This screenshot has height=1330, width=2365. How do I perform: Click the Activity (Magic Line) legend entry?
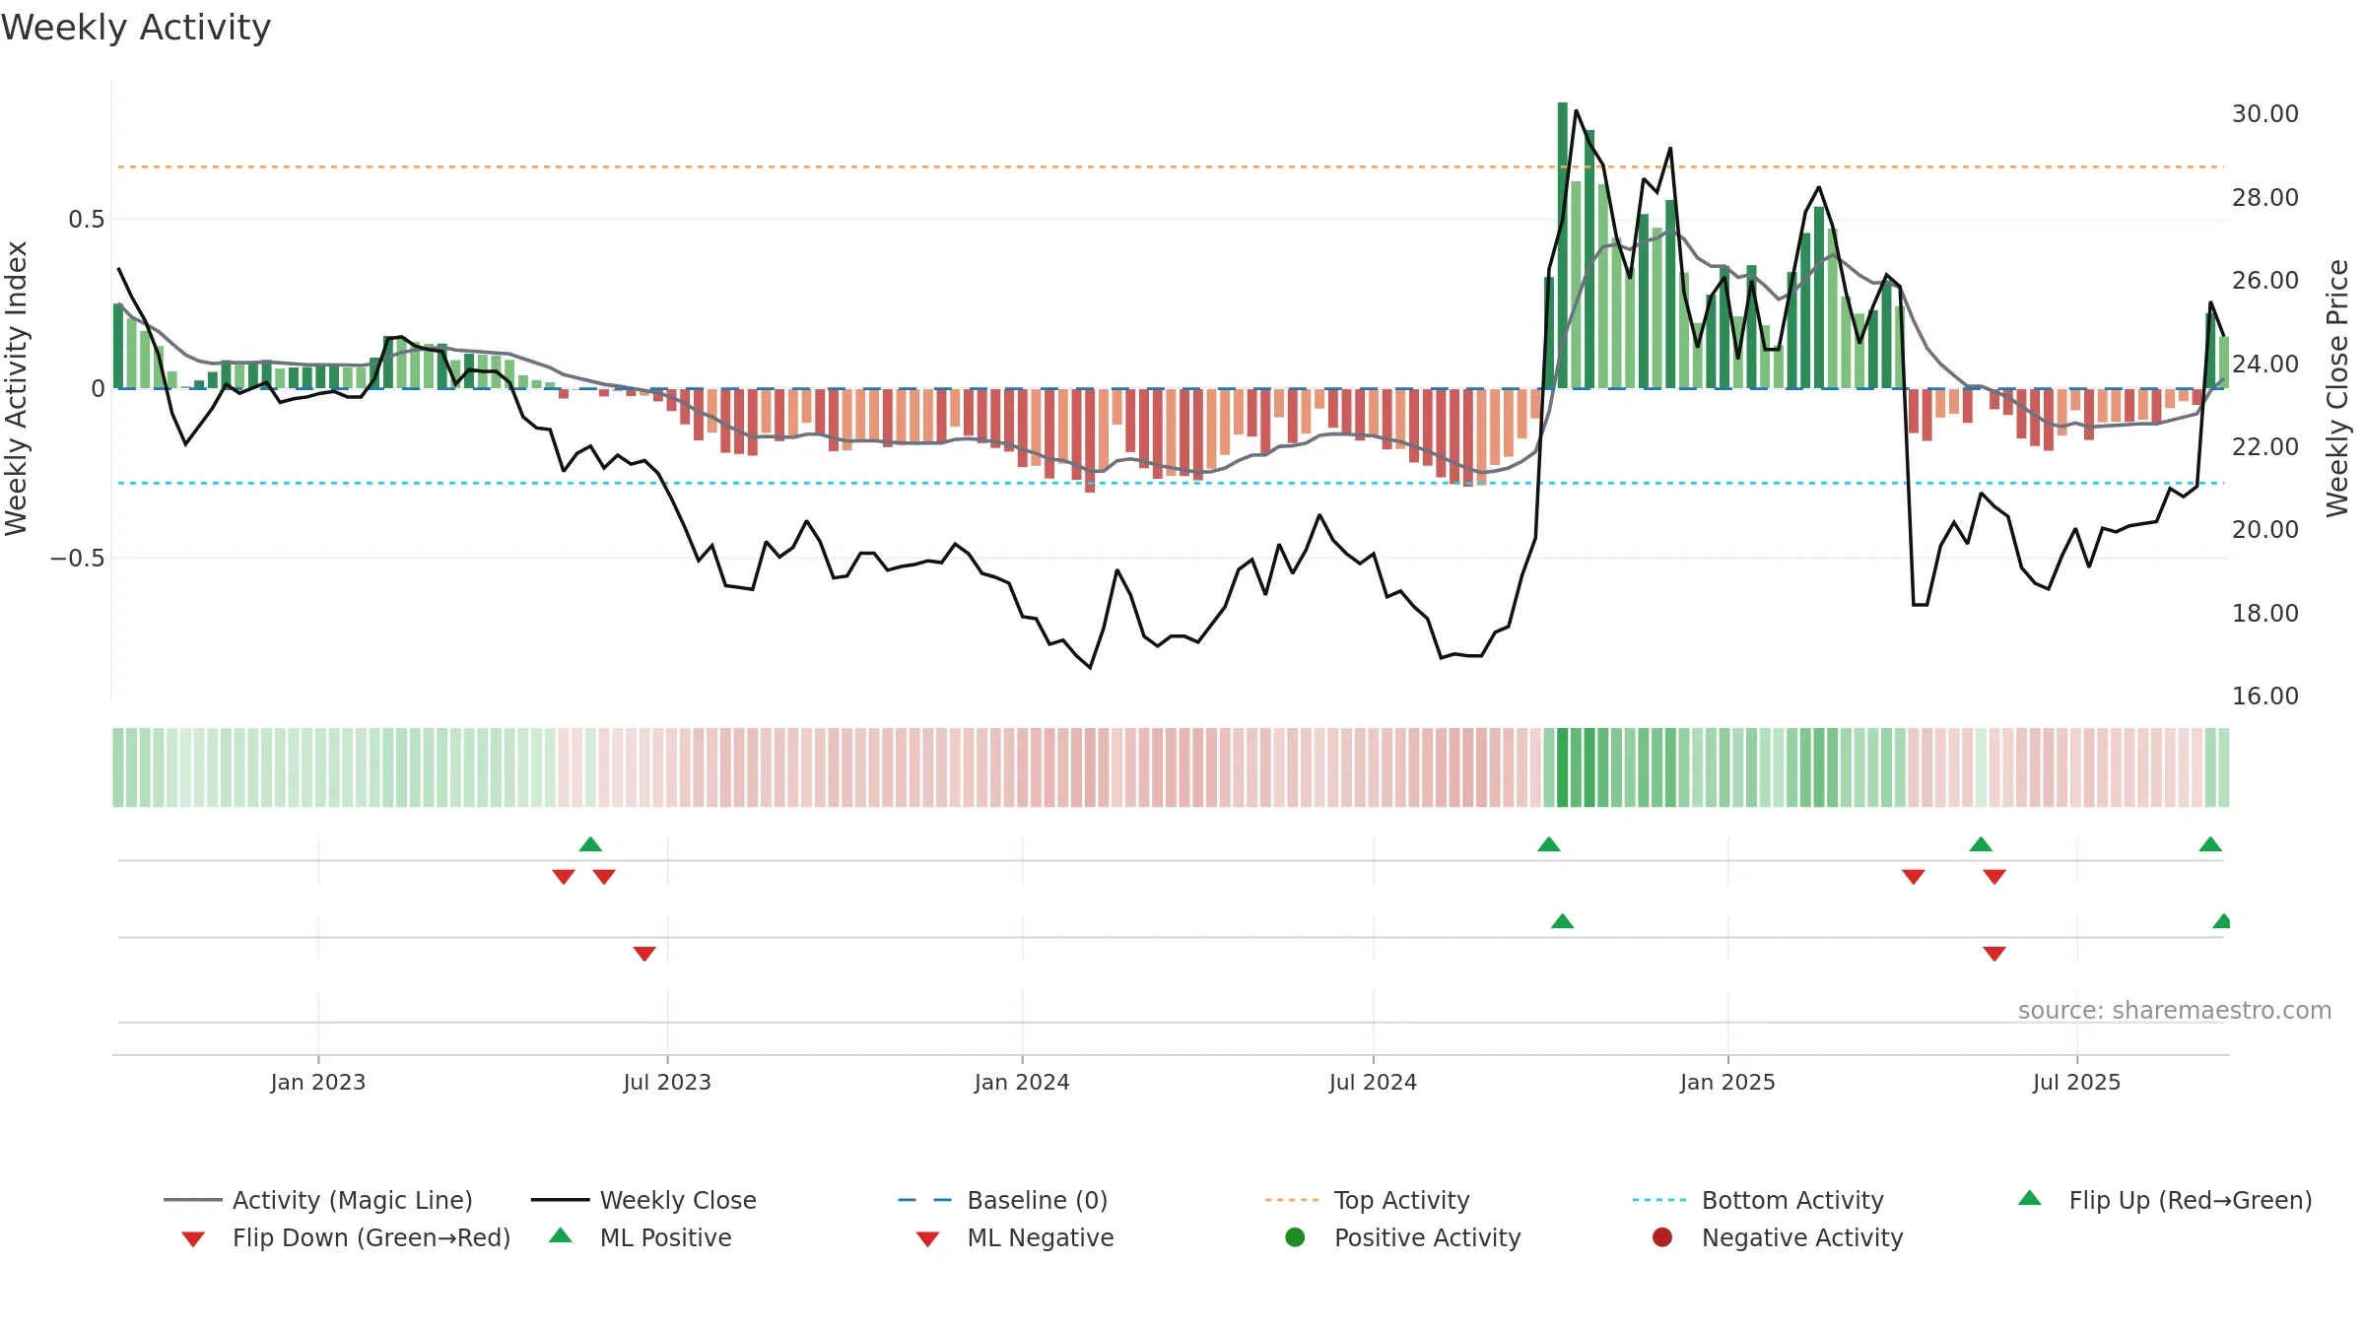point(318,1200)
